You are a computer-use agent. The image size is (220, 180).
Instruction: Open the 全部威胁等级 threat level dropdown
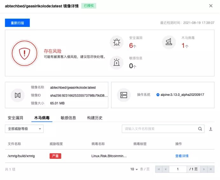click(24, 129)
